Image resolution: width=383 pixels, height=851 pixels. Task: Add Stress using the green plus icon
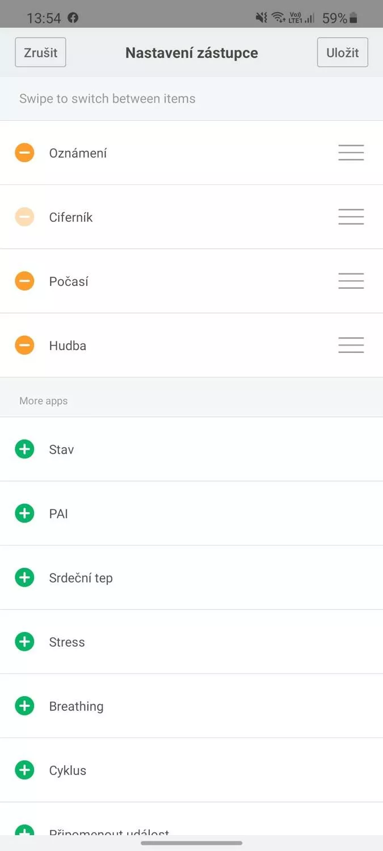[24, 642]
